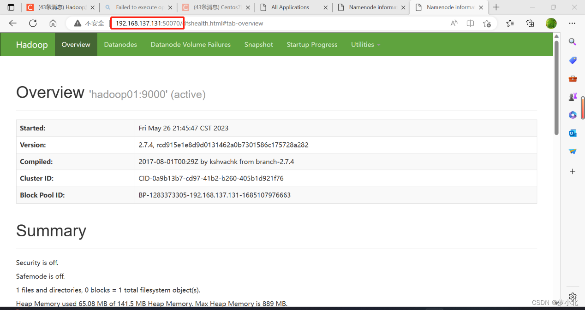Open the sidebar Microsoft 365 icon
The width and height of the screenshot is (585, 310).
pos(573,115)
